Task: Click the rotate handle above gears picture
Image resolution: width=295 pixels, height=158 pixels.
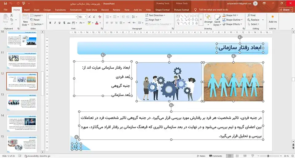Action: 169,56
